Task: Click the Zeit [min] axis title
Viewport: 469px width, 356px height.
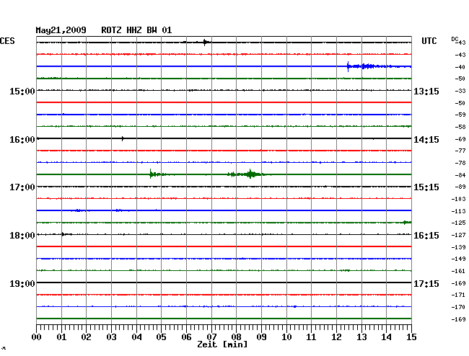Action: click(222, 344)
